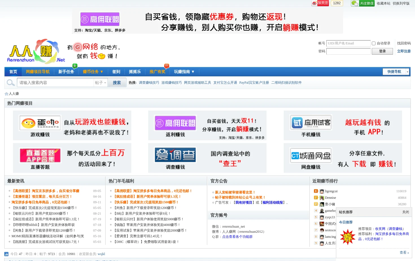Click hot search 游戏赚钱技巧
415x261 pixels.
tap(172, 83)
